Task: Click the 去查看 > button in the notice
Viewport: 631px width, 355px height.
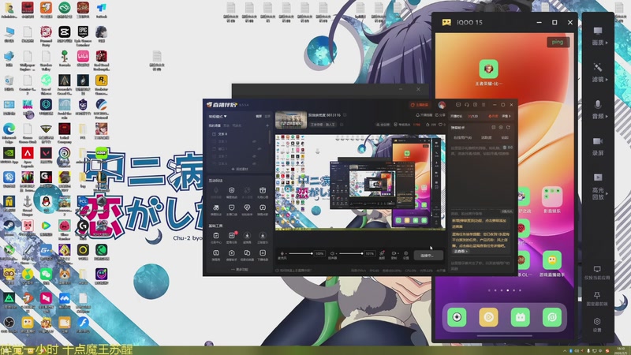Action: click(461, 251)
